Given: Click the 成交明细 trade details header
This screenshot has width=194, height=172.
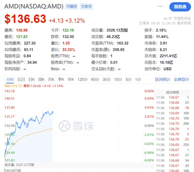Looking at the screenshot, I should (x=172, y=92).
